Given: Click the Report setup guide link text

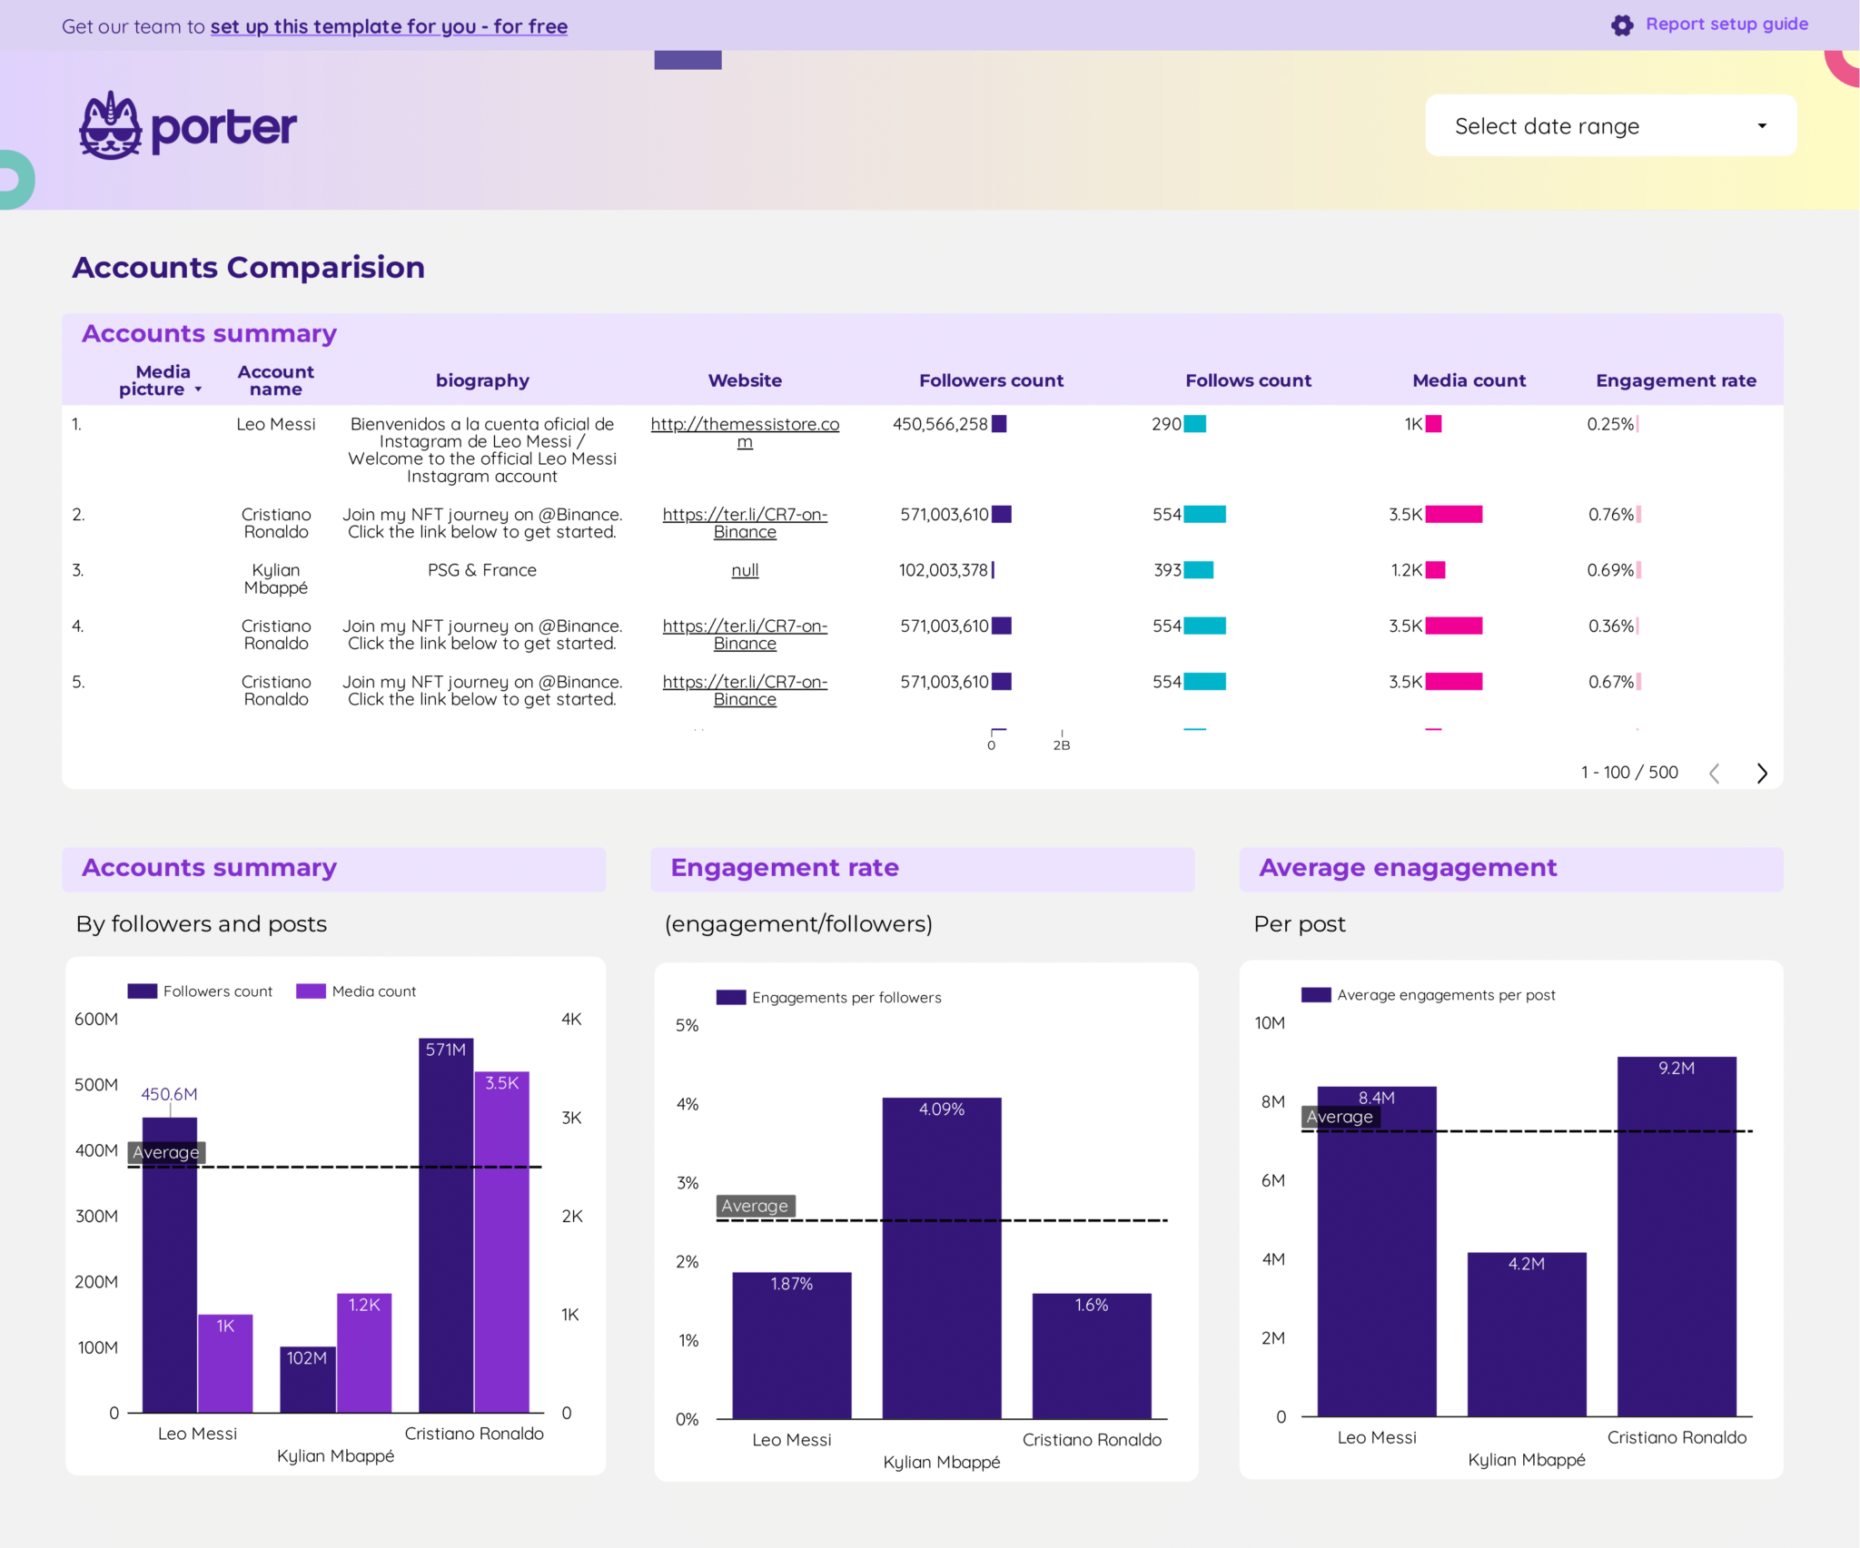Looking at the screenshot, I should click(x=1726, y=25).
